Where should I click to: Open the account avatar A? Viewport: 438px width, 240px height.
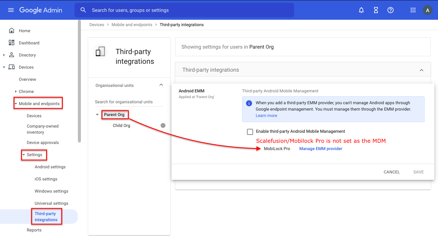coord(428,10)
